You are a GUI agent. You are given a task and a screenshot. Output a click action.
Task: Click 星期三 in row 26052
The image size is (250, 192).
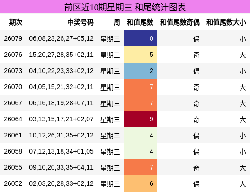coord(110,184)
